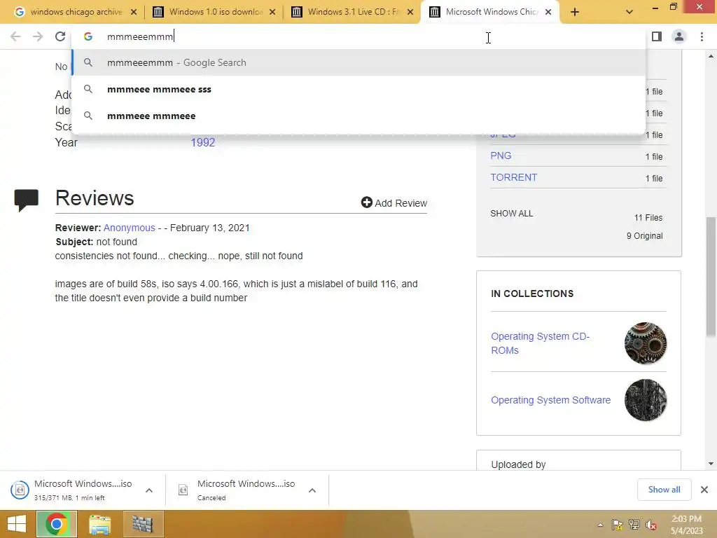Open 'Operating System CD-ROMs' collection link
The width and height of the screenshot is (717, 538).
coord(540,343)
